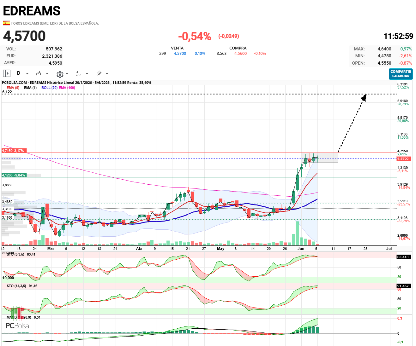Click the EMA (100) indicator label

pos(67,88)
